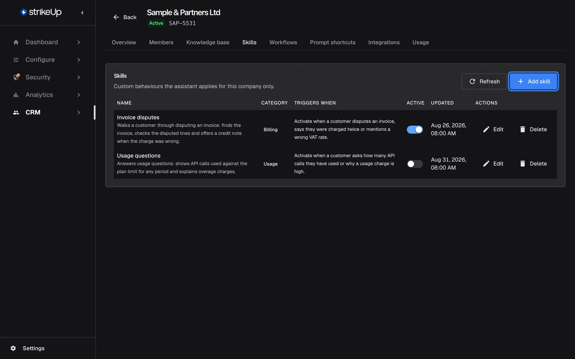Select Dashboard in the sidebar
This screenshot has width=575, height=359.
tap(42, 42)
